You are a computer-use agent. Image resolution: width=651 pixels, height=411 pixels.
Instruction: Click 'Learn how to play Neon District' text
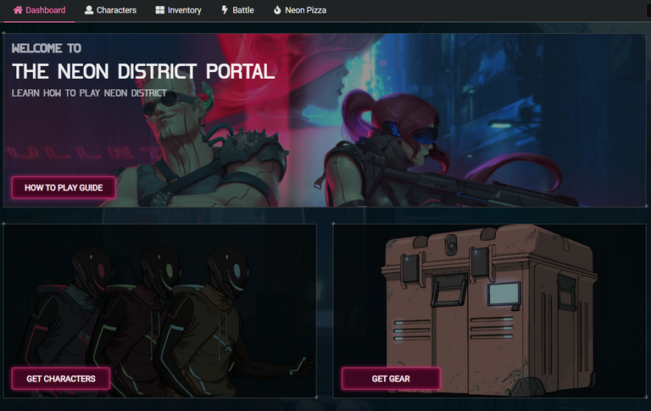click(89, 93)
